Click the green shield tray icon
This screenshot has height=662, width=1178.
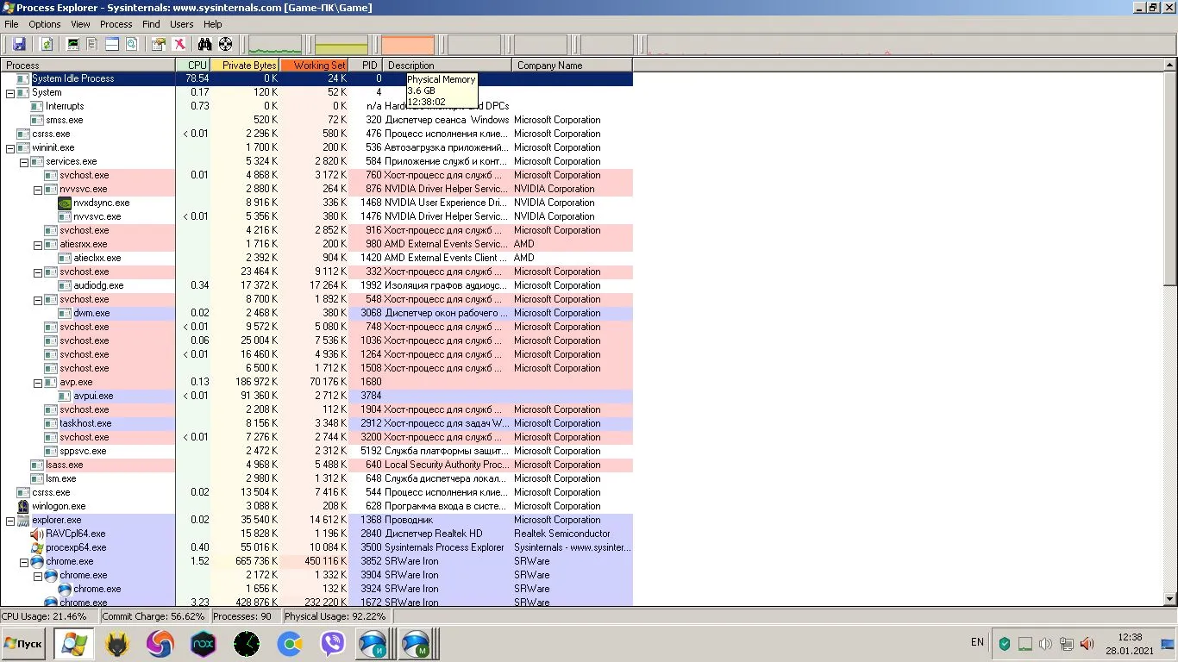tap(1004, 644)
